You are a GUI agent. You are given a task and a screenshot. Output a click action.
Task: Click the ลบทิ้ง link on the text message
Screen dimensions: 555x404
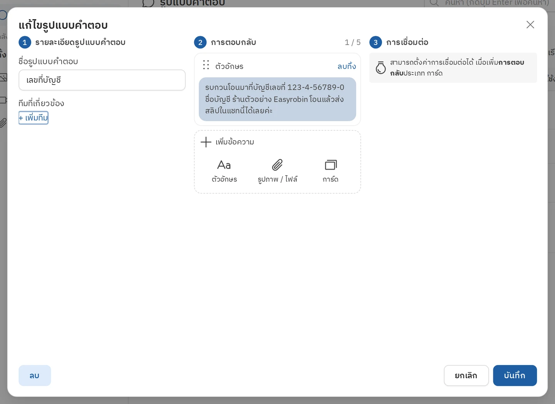(346, 66)
